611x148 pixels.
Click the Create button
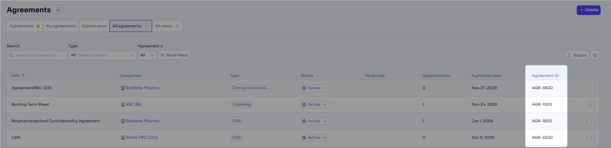tap(588, 10)
